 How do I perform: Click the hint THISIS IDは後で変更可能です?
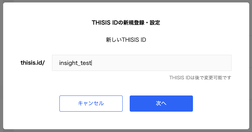tap(200, 78)
